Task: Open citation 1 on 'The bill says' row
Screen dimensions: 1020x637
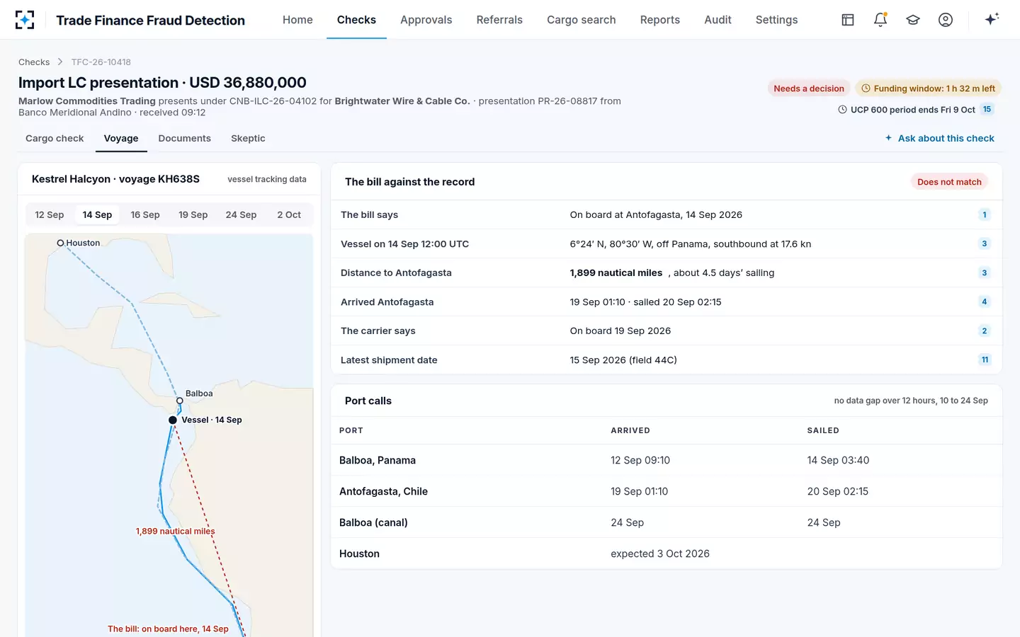Action: pos(984,214)
